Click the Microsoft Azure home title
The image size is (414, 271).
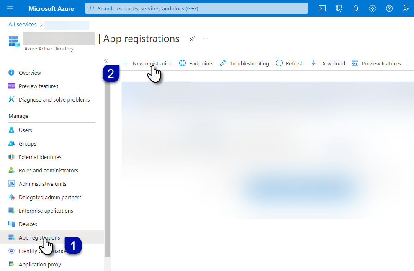click(x=51, y=8)
